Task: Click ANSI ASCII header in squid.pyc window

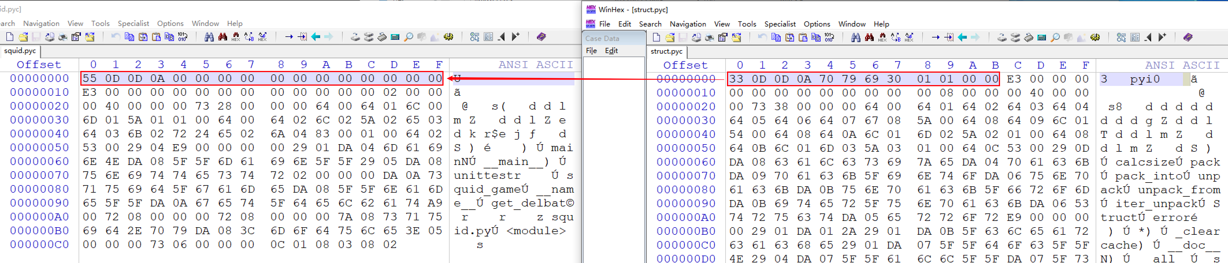Action: tap(536, 64)
